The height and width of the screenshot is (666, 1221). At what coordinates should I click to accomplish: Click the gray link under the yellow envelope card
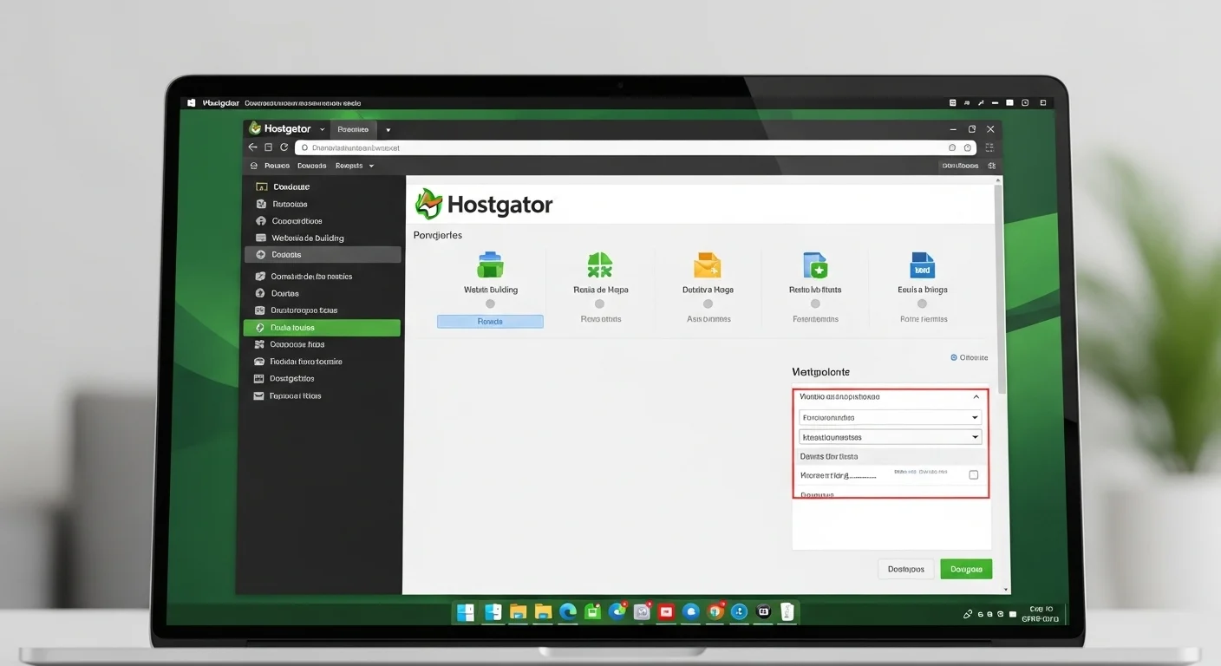[x=708, y=319]
